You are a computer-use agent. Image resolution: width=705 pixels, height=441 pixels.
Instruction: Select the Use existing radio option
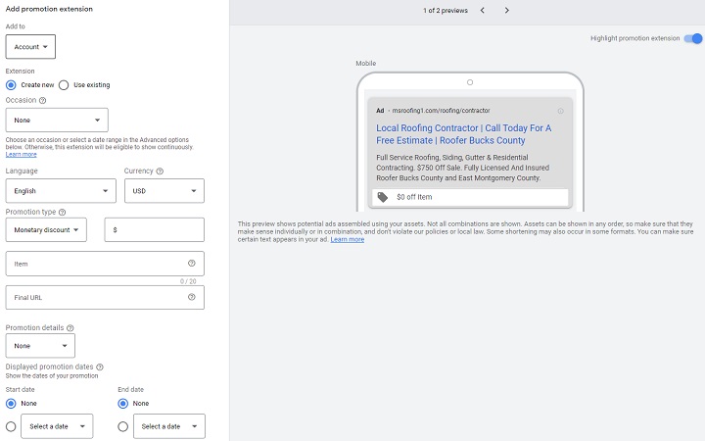tap(65, 85)
